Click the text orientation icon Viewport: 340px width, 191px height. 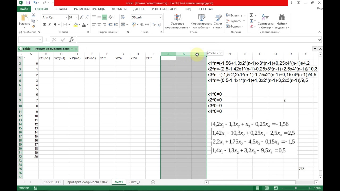pos(111,17)
